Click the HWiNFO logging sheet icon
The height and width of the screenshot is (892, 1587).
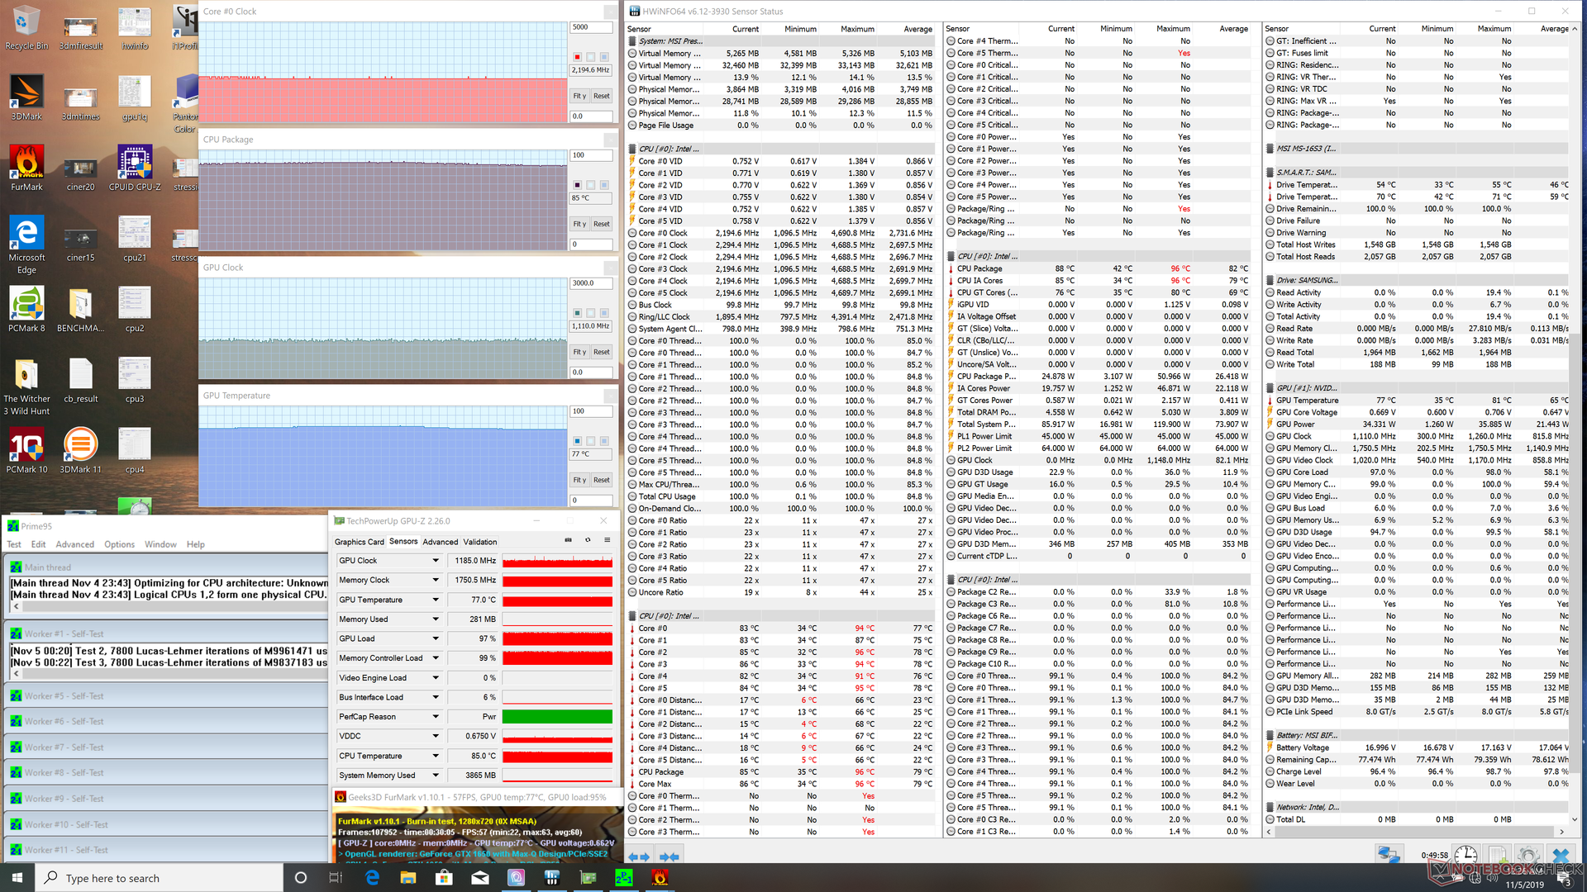coord(1498,856)
